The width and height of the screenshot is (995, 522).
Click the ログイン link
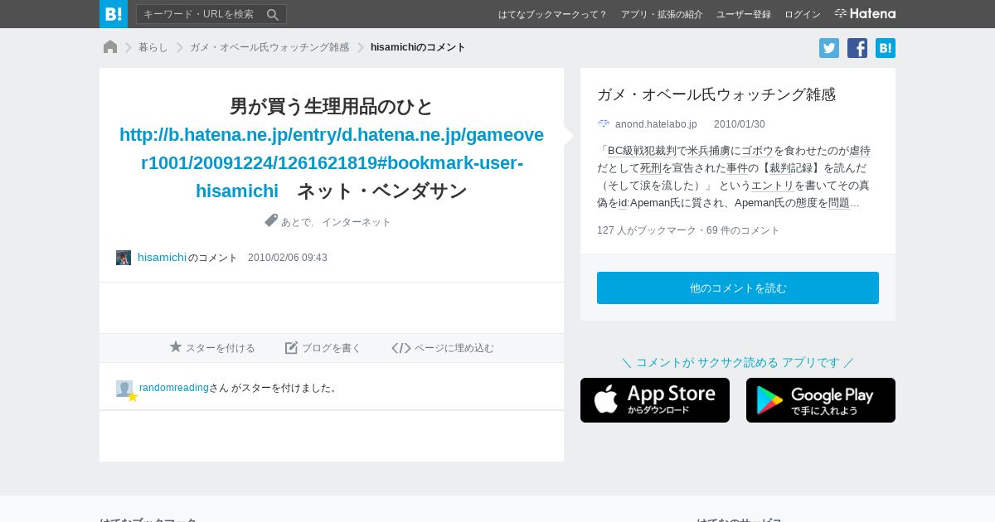[803, 14]
